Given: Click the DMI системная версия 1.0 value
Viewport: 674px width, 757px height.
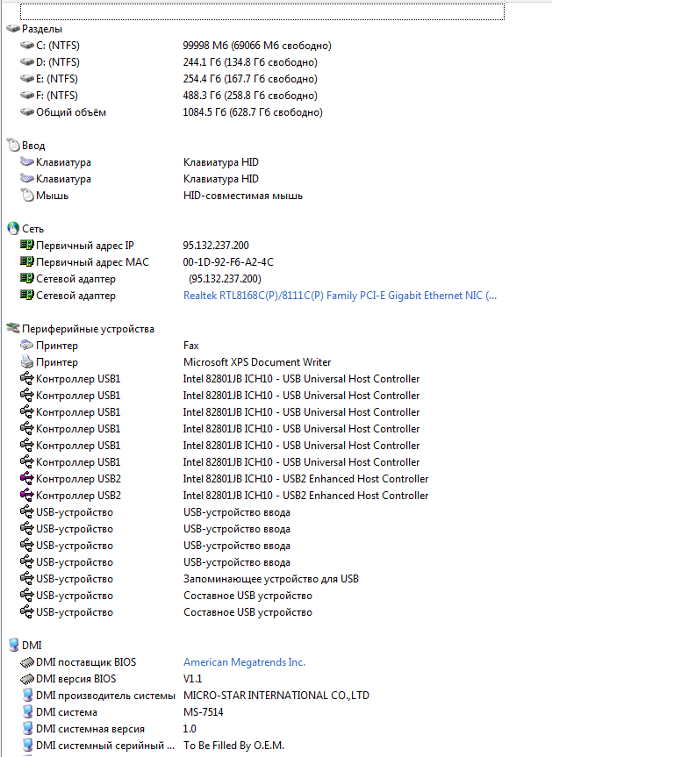Looking at the screenshot, I should tap(190, 729).
